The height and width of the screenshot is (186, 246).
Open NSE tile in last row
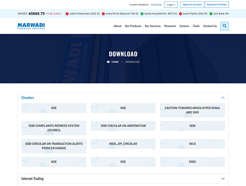(x=54, y=162)
